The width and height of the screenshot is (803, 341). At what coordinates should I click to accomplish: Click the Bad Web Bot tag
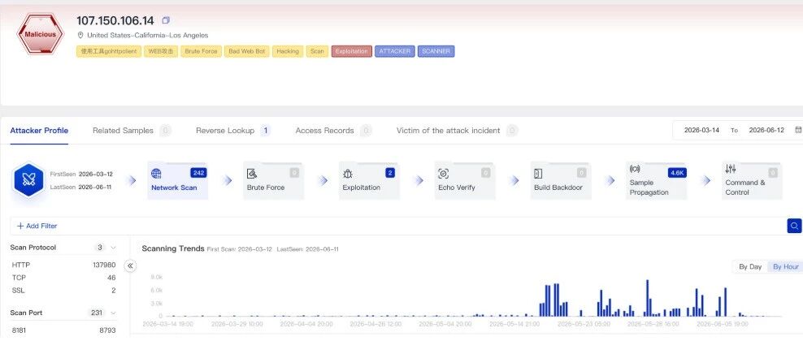click(246, 51)
